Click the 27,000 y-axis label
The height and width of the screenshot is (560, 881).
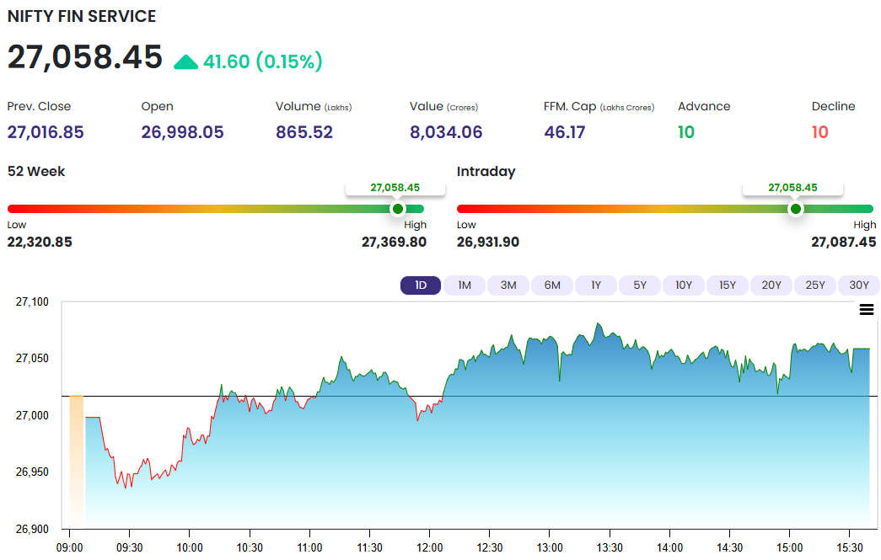coord(32,415)
